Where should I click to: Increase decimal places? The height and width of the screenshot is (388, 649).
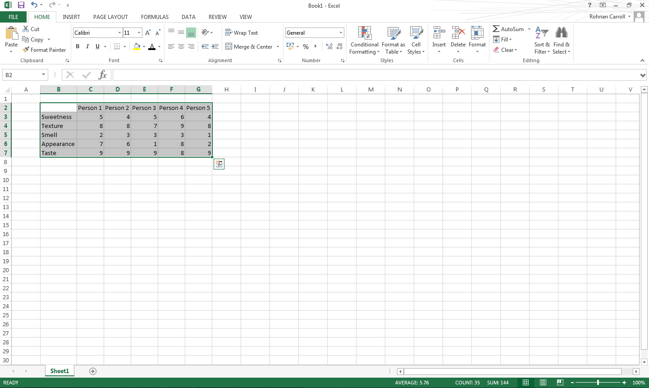329,46
